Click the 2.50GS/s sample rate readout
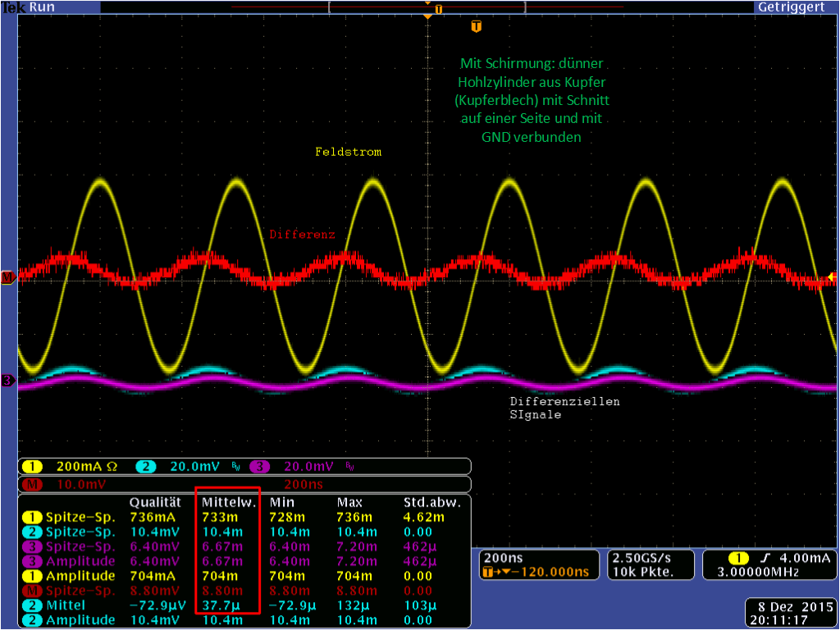Screen dimensions: 840x630 [x=641, y=558]
